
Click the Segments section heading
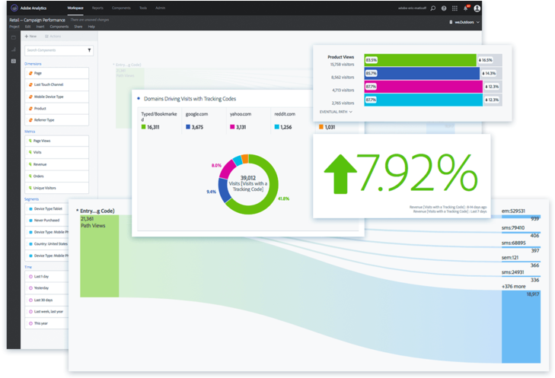tap(31, 199)
